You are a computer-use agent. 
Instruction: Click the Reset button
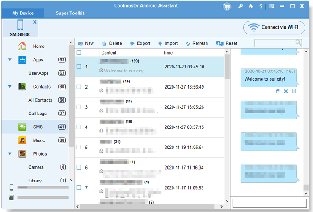tap(226, 43)
